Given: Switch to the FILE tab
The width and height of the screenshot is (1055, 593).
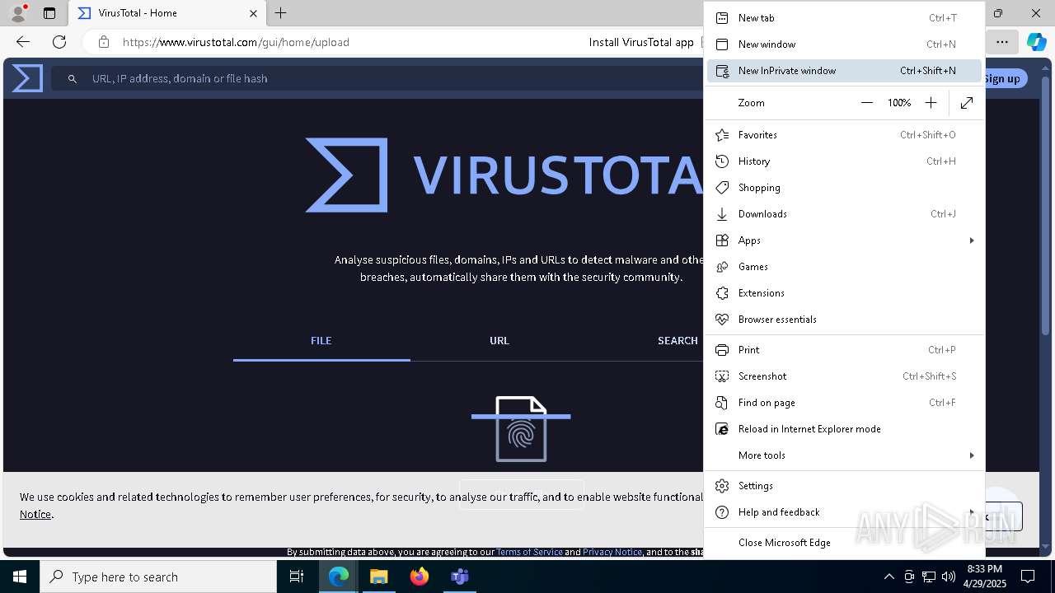Looking at the screenshot, I should coord(321,341).
